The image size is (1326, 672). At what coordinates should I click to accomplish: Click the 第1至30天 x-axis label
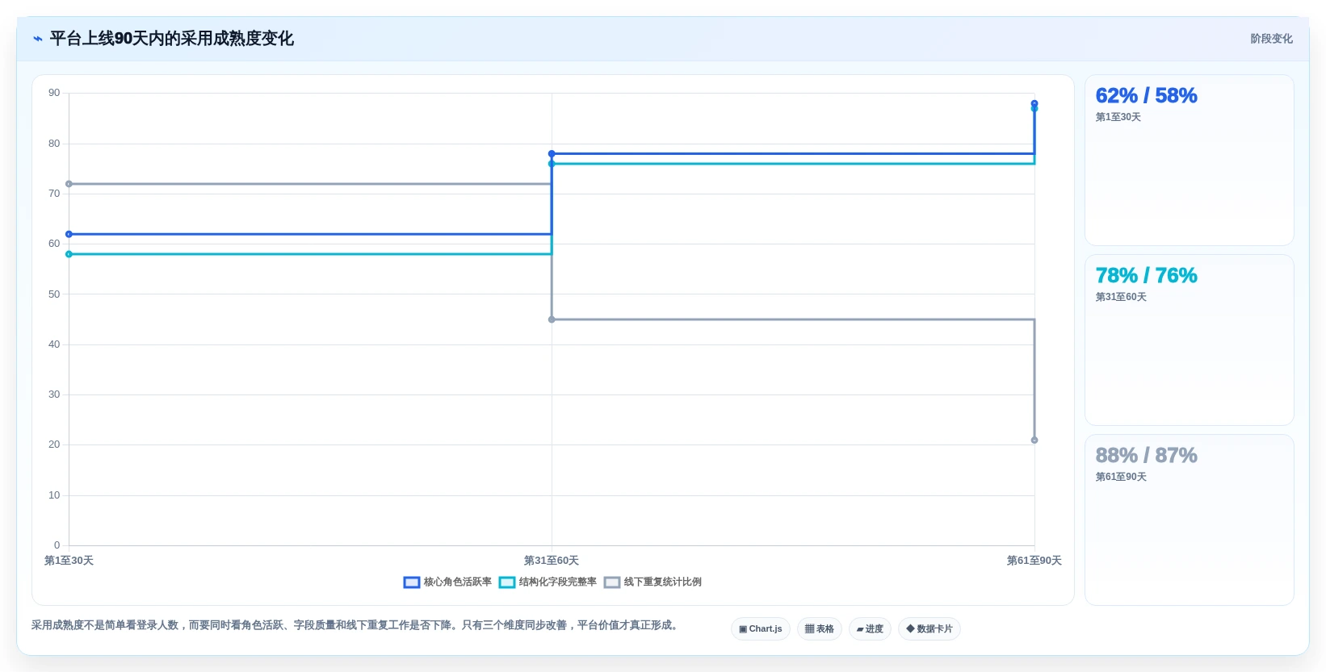(69, 561)
